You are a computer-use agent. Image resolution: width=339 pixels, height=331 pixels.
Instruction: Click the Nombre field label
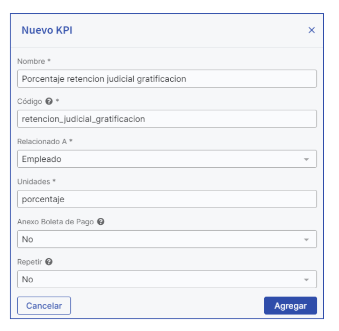coord(31,61)
